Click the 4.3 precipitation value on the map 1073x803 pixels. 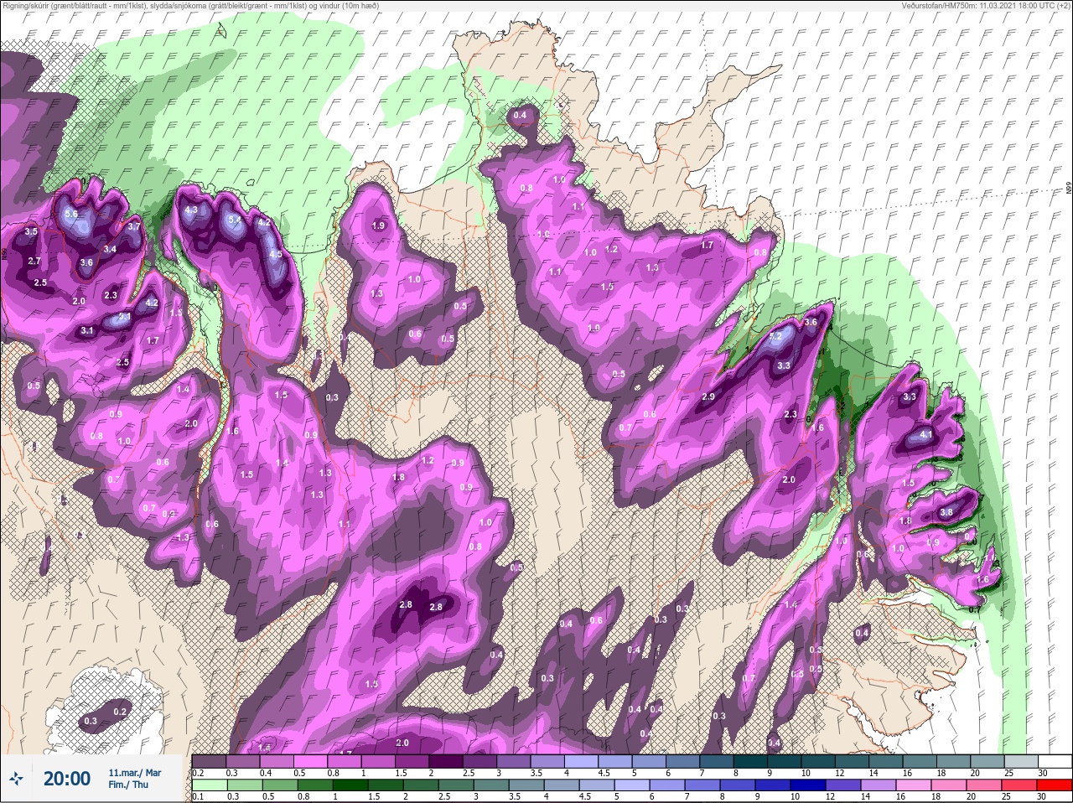191,210
